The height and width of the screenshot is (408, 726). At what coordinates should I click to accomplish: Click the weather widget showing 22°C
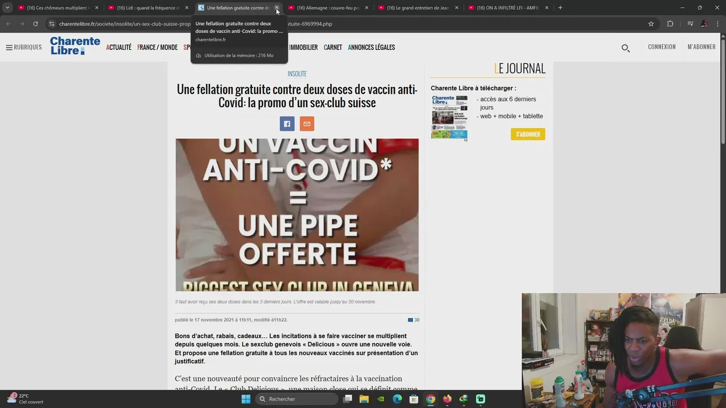26,398
